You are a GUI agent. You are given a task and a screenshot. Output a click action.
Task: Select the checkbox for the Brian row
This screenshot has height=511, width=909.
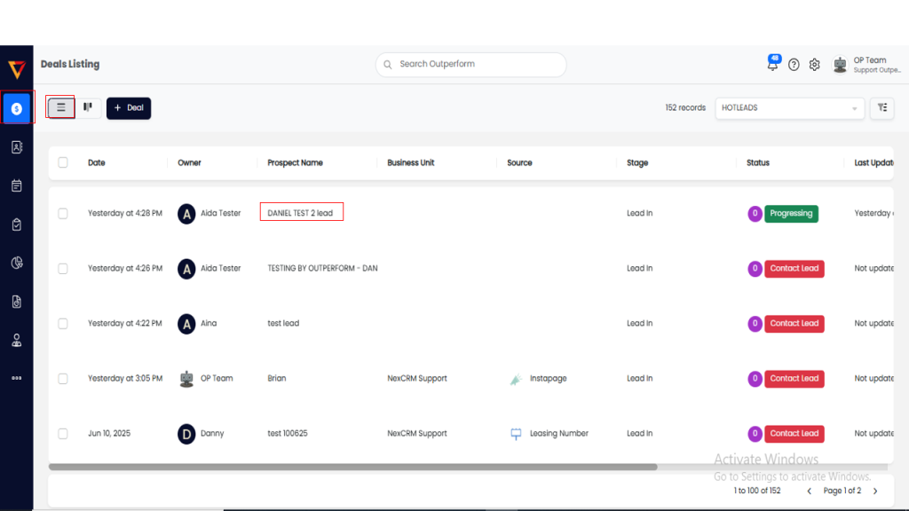(x=63, y=378)
